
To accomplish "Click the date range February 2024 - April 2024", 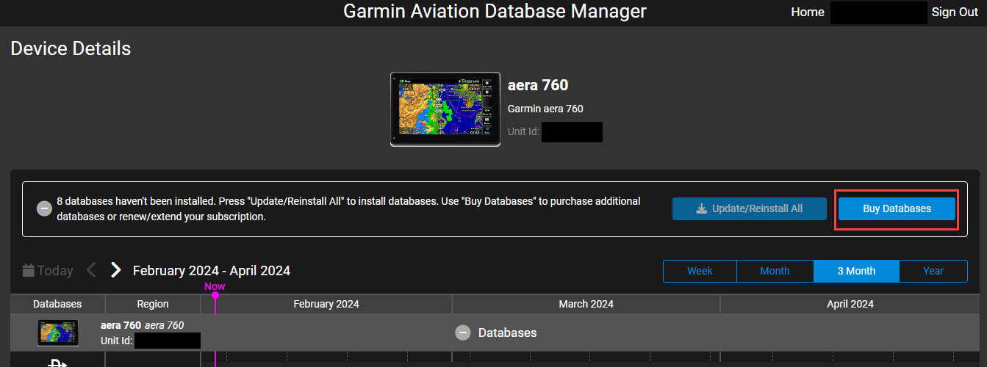I will (212, 271).
